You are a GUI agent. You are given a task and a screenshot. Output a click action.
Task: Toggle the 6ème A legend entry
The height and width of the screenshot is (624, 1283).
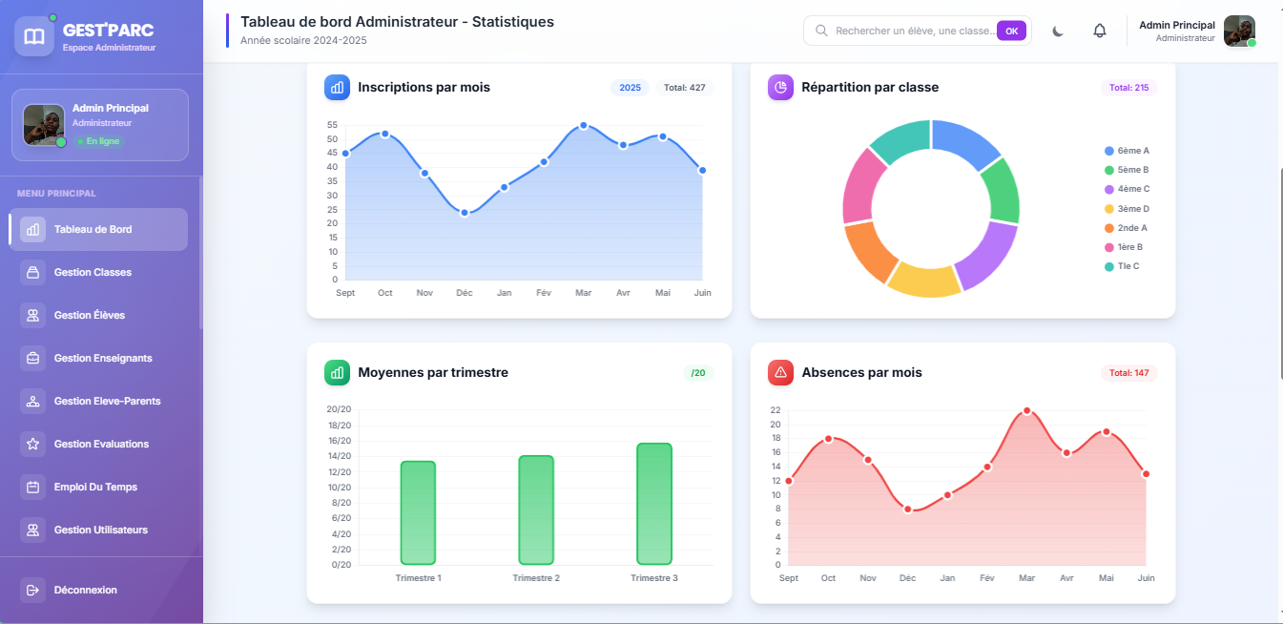[x=1127, y=151]
